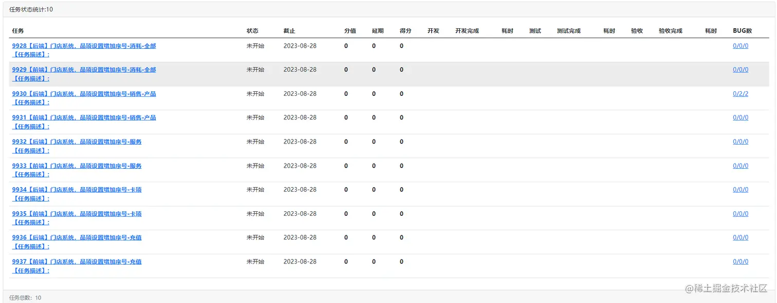The image size is (777, 303).
Task: Click task 9931 前端 销售-产品 link
Action: (84, 117)
